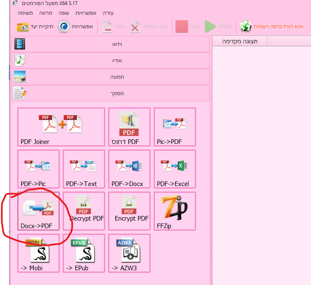This screenshot has height=285, width=311.
Task: Launch the PDF->Docx converter
Action: (129, 169)
